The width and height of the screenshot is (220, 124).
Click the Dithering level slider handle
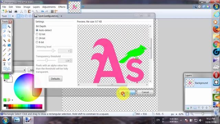[x=53, y=51]
